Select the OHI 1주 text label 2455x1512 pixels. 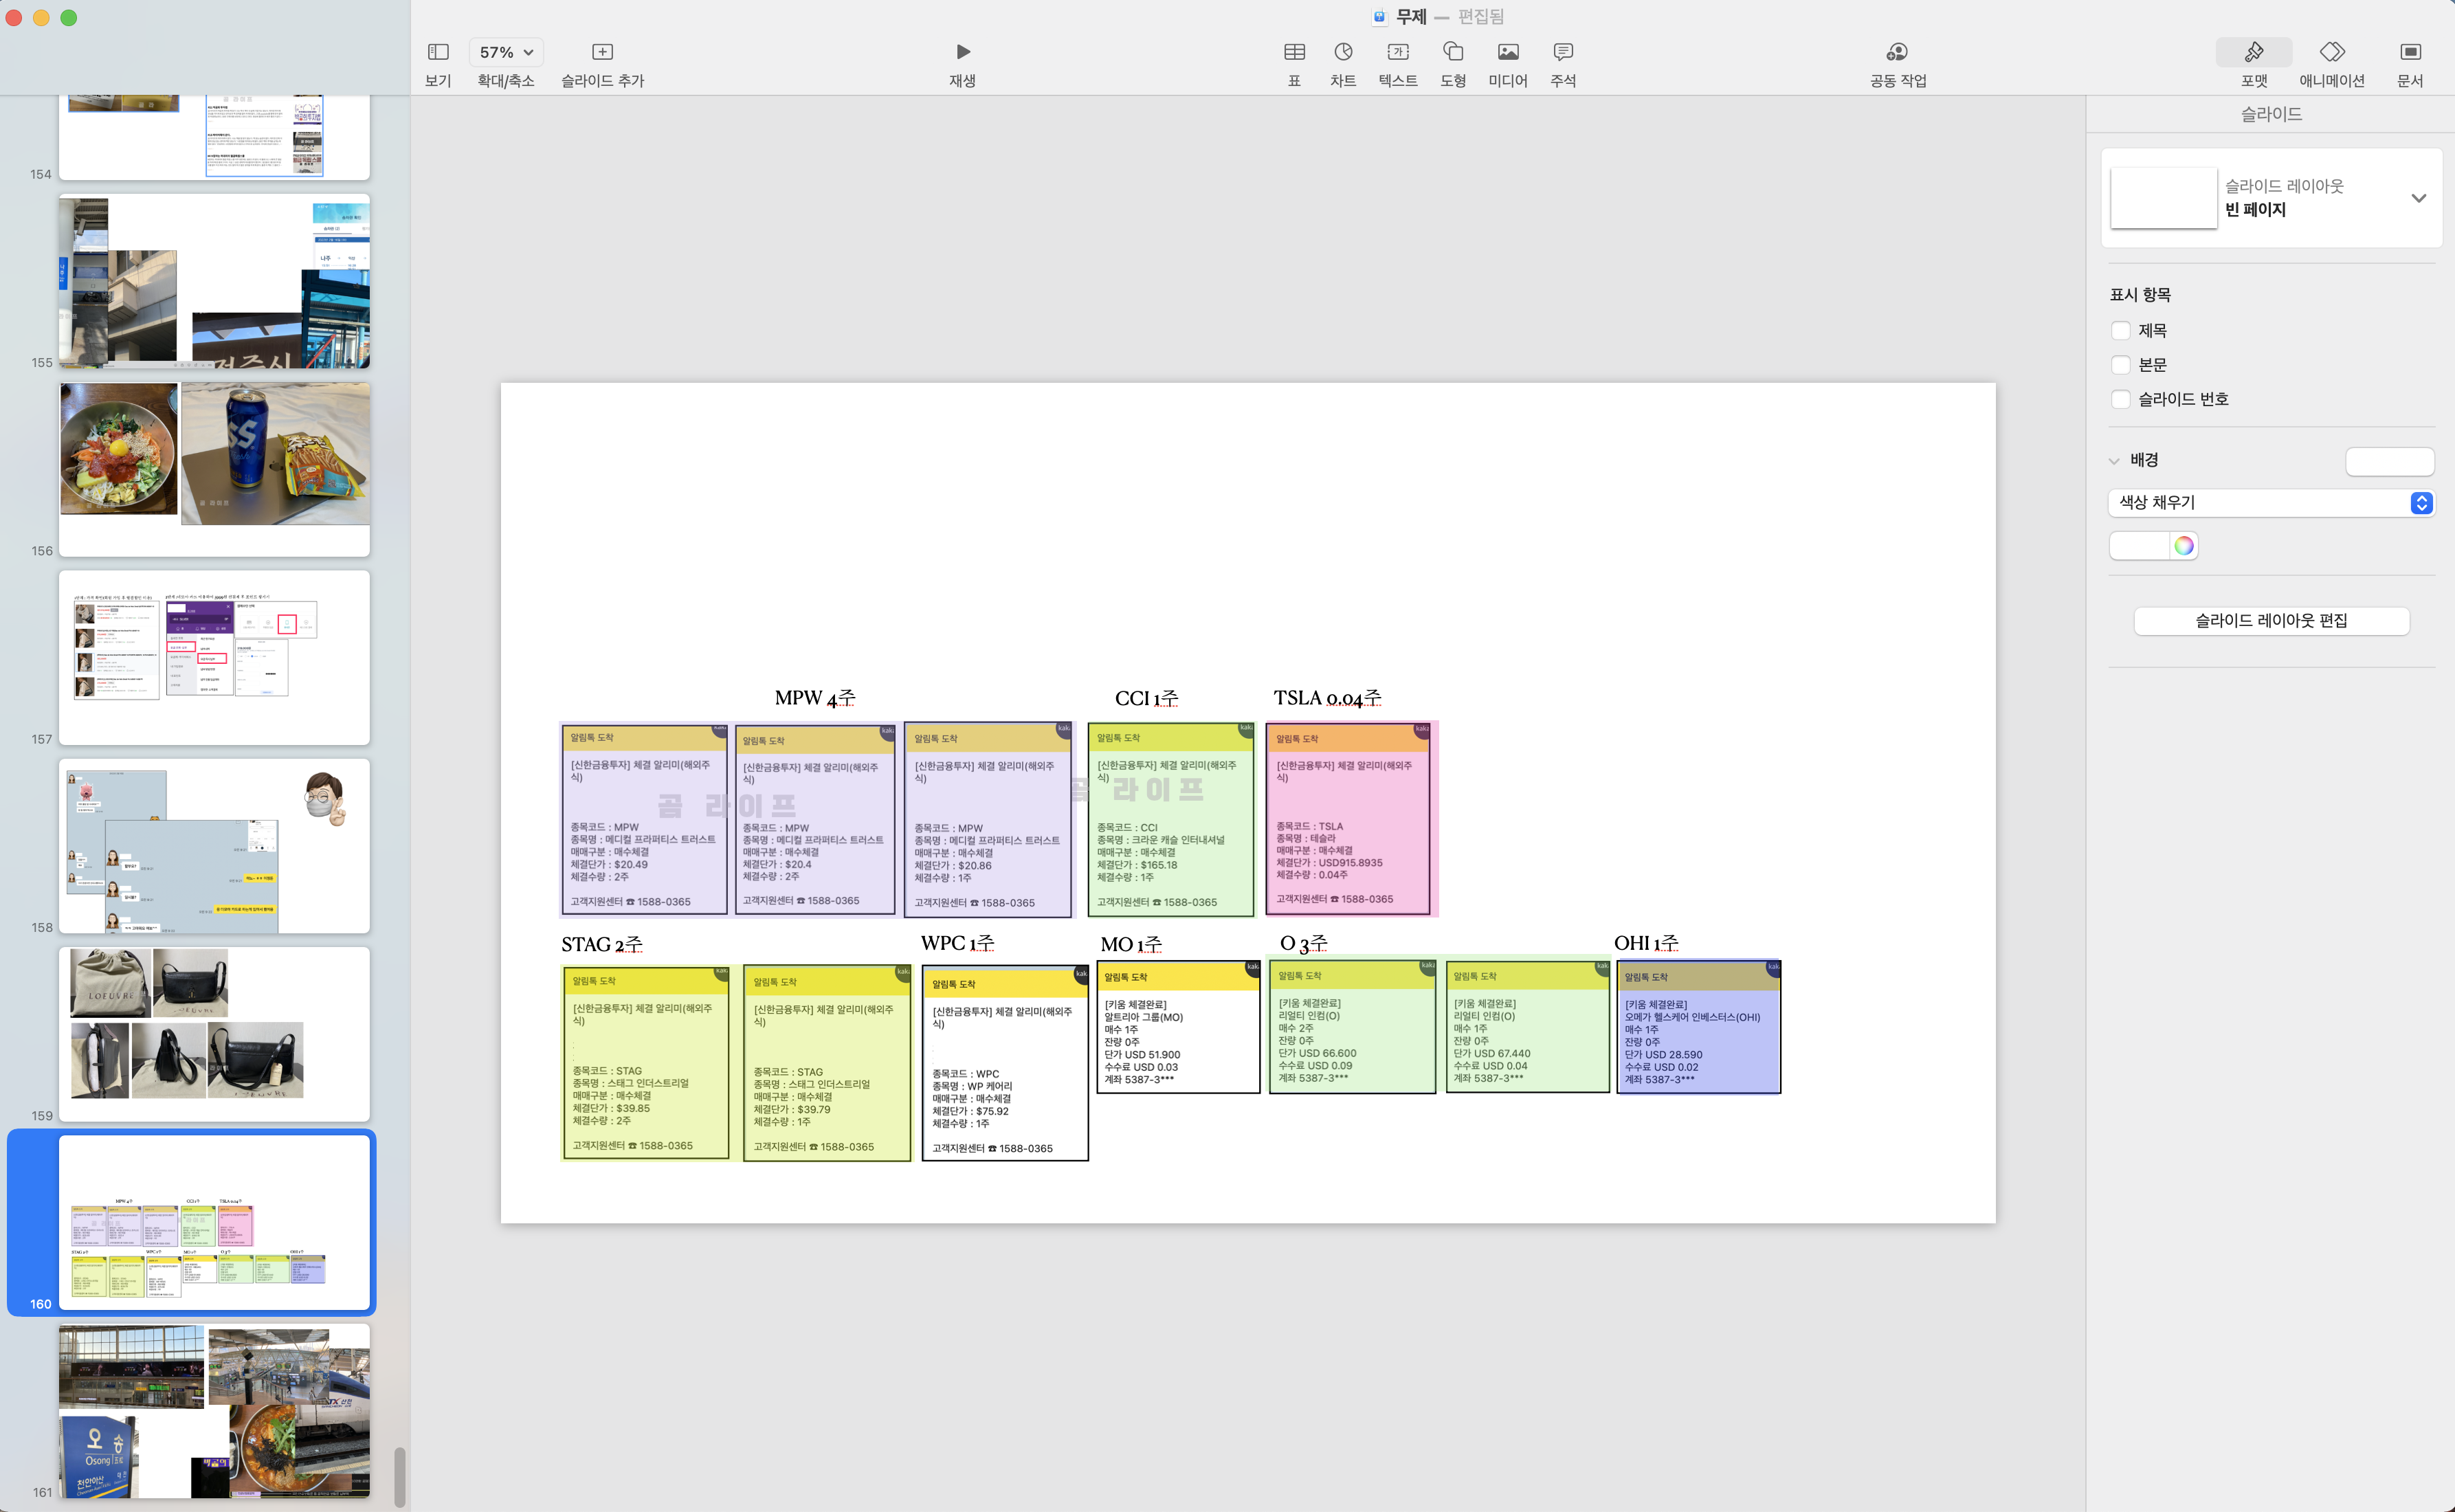(x=1646, y=943)
